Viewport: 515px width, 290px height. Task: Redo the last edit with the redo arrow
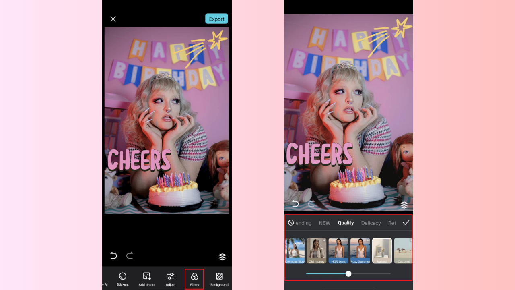click(x=130, y=255)
